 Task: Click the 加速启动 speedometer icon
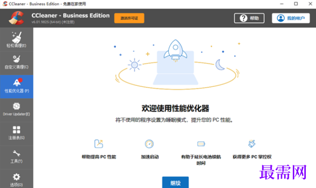tap(149, 144)
